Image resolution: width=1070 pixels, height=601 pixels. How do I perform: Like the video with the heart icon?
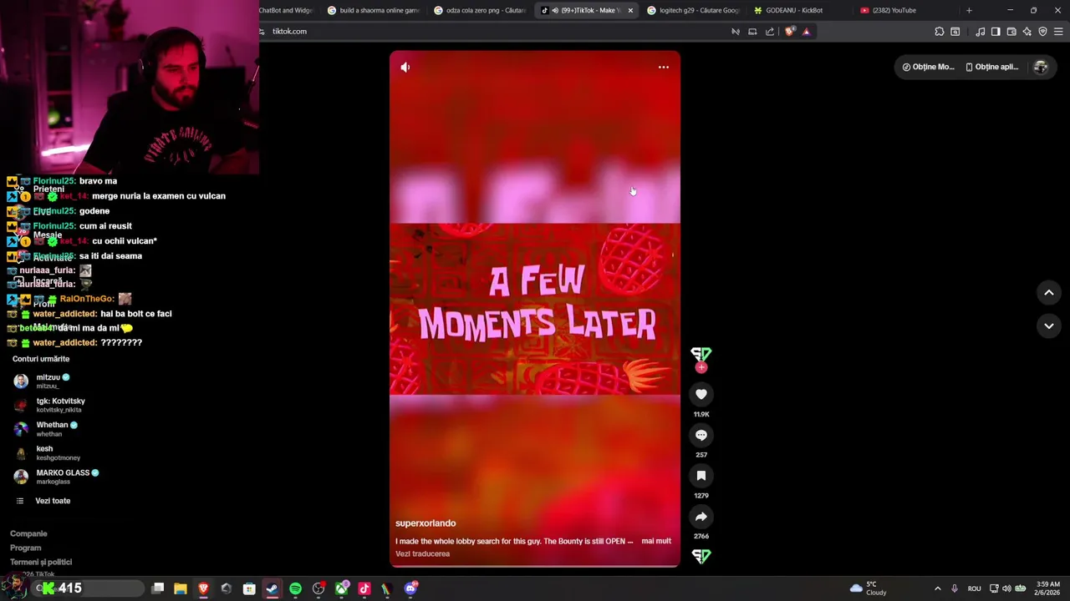701,394
